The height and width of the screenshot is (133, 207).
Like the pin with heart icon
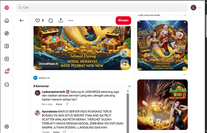pyautogui.click(x=37, y=21)
